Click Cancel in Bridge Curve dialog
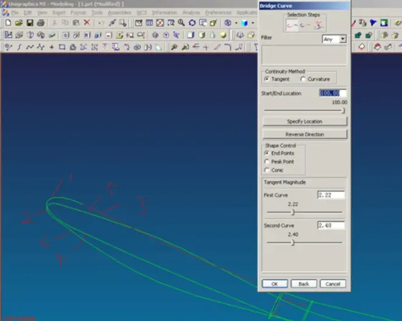This screenshot has height=321, width=402. (x=333, y=284)
